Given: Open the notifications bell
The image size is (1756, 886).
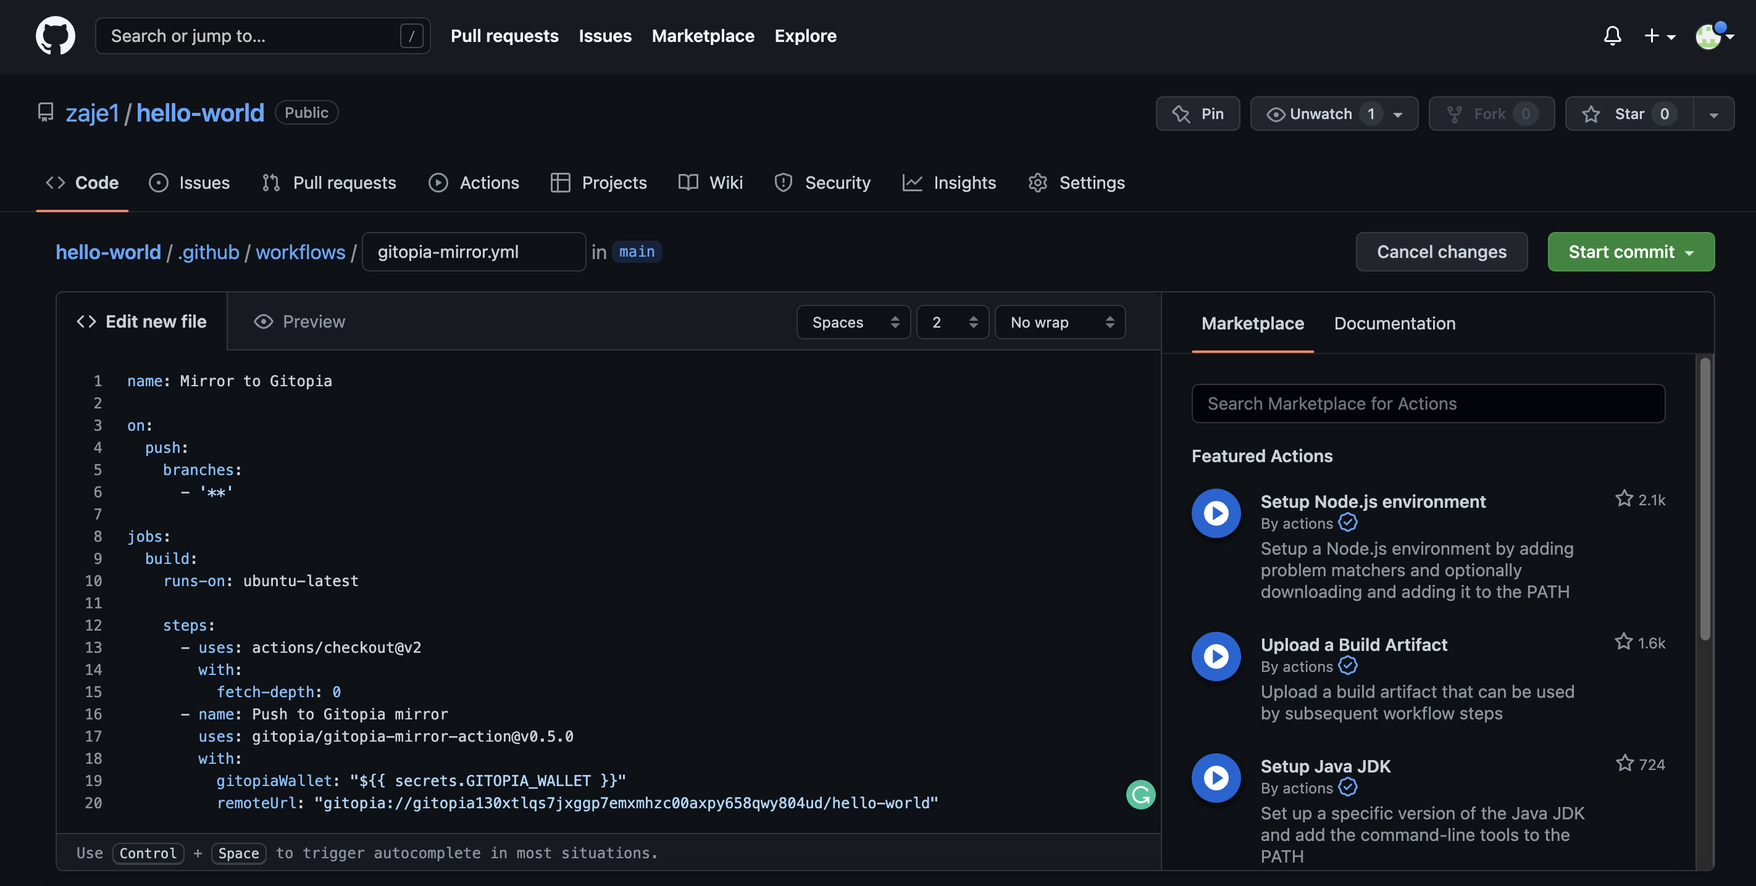Looking at the screenshot, I should pos(1612,35).
